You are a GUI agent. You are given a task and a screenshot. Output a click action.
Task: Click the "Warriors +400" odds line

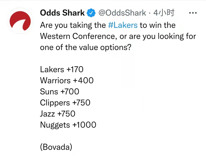[67, 80]
